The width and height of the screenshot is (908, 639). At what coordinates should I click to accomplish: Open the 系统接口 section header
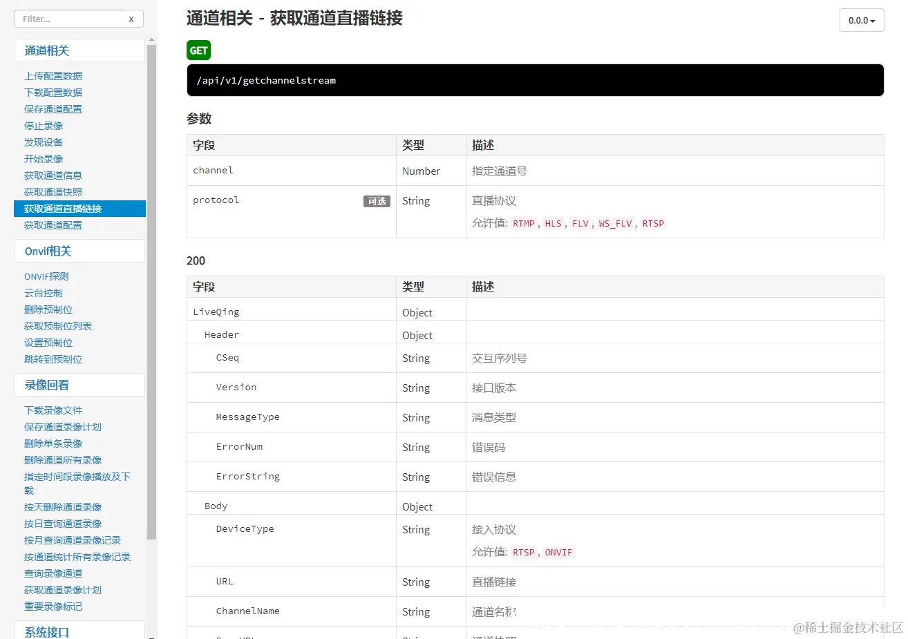79,631
